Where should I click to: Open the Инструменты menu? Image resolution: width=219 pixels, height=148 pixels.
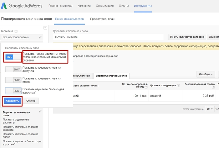tap(143, 6)
